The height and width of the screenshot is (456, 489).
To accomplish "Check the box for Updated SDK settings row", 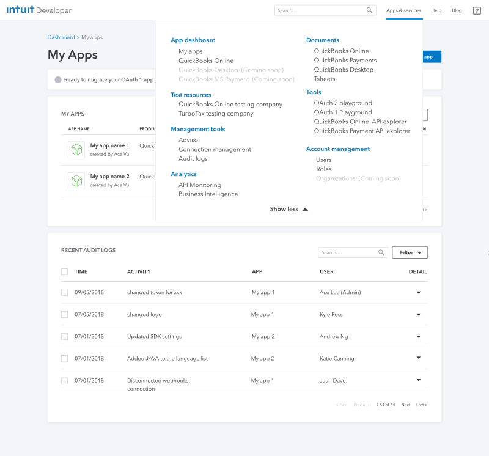I will (x=65, y=337).
